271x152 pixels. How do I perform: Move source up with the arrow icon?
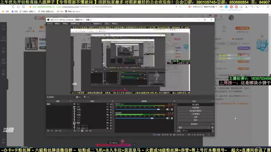point(87,131)
